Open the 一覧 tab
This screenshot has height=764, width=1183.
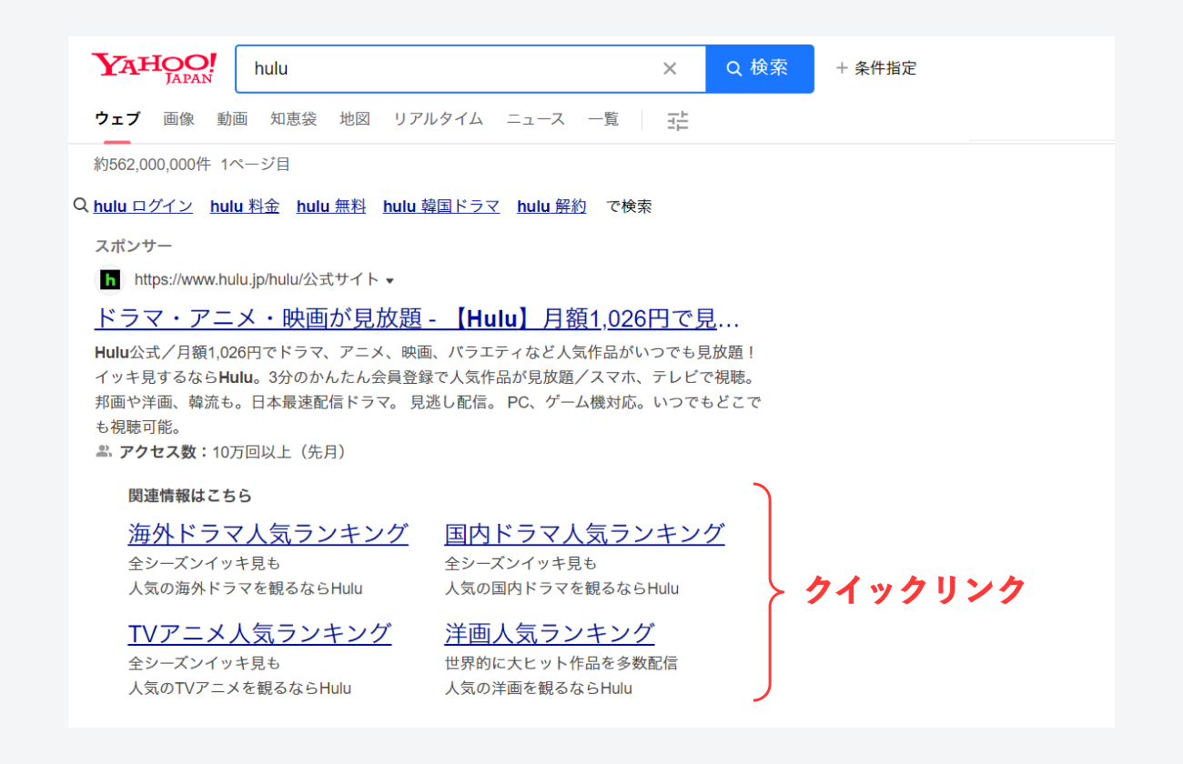(603, 119)
